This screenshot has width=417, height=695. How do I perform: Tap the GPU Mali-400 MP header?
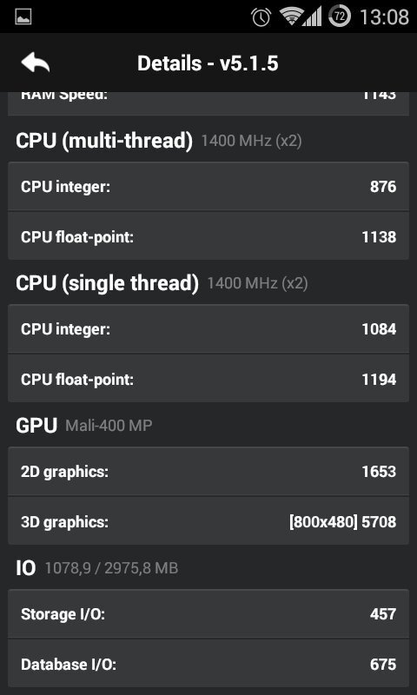coord(84,426)
